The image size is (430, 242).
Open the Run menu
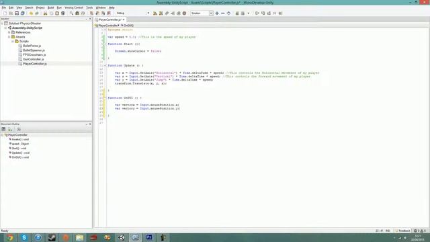[59, 7]
